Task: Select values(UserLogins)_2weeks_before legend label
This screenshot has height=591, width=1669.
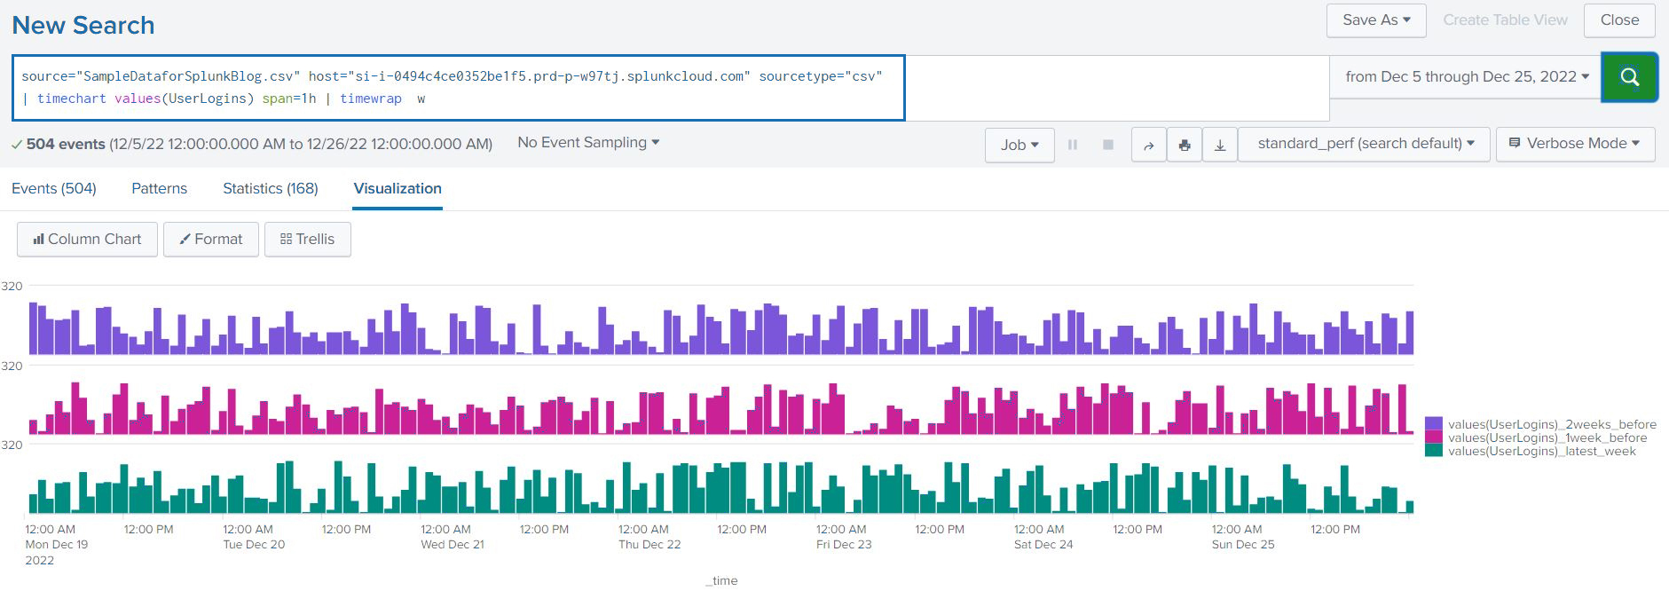Action: [x=1552, y=424]
